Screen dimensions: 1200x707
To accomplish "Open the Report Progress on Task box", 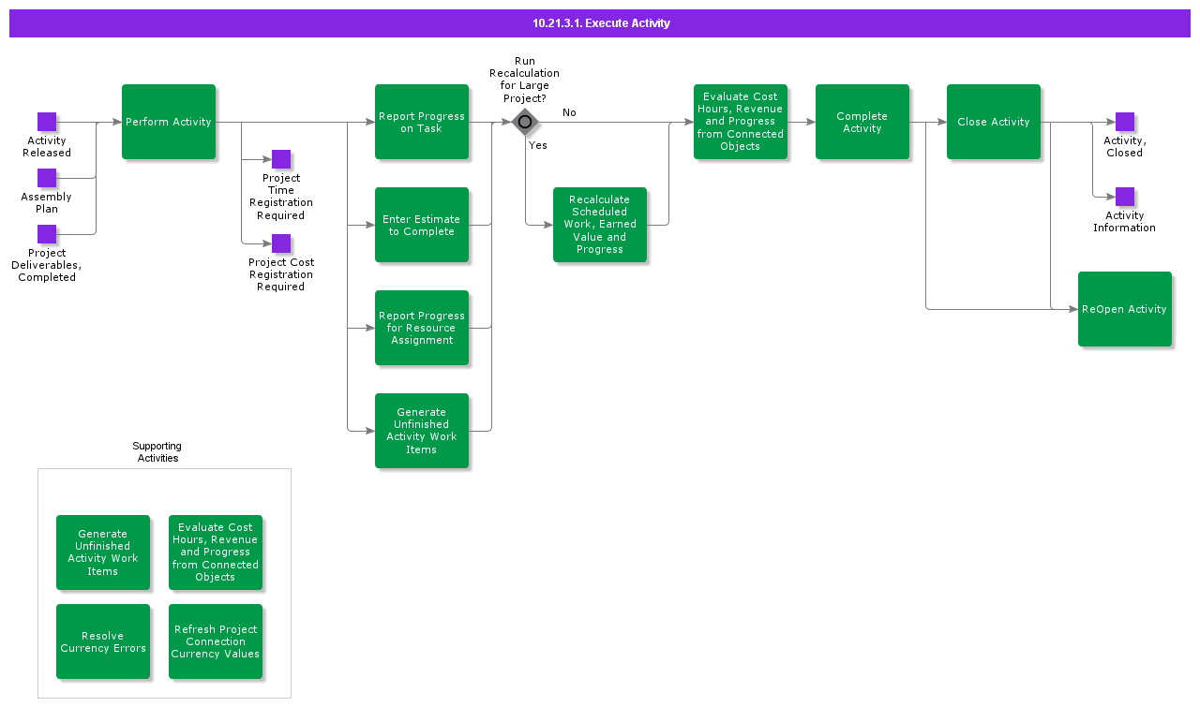I will pos(422,122).
